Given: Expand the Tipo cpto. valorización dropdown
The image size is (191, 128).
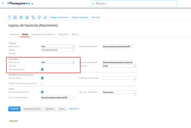Looking at the screenshot, I should point(119,92).
